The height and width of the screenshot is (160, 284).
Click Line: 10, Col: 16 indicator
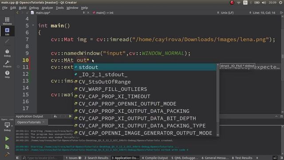(264, 13)
